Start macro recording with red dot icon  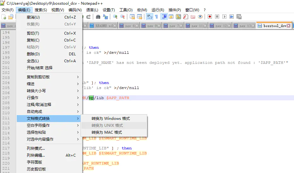click(x=210, y=17)
